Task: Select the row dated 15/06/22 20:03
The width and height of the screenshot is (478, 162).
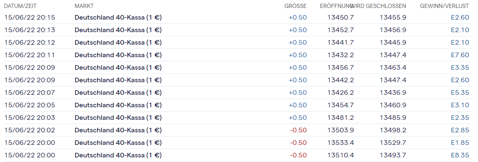Action: [238, 117]
